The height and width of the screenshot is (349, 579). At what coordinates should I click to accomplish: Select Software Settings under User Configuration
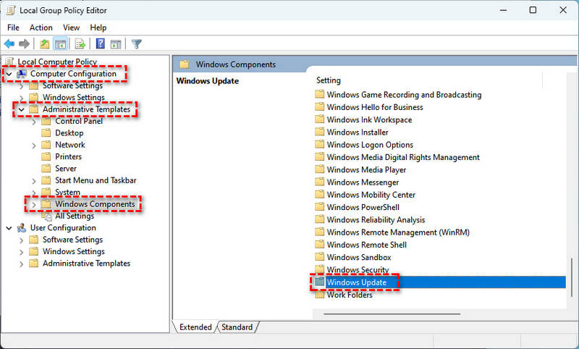click(x=73, y=240)
